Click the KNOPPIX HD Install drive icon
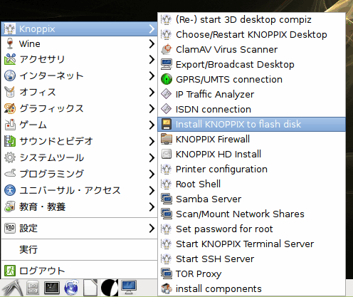 click(x=167, y=154)
